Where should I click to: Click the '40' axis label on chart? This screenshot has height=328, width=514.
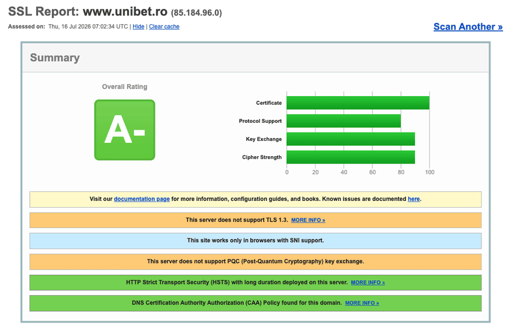coord(344,172)
